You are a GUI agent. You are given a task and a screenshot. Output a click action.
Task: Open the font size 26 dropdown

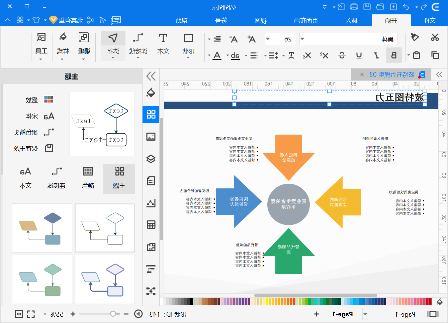[268, 39]
